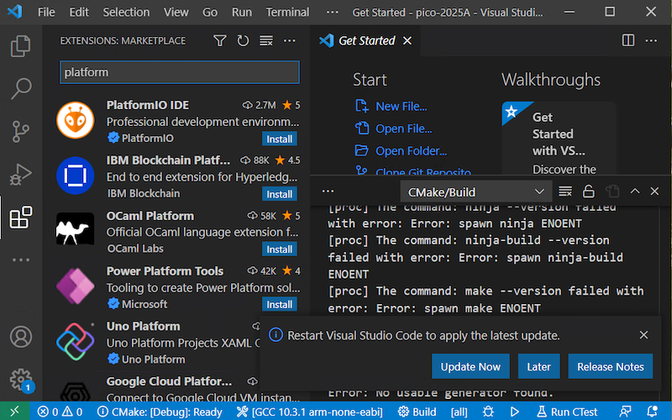Screen dimensions: 672x420
Task: Open the Go menu
Action: pyautogui.click(x=209, y=12)
